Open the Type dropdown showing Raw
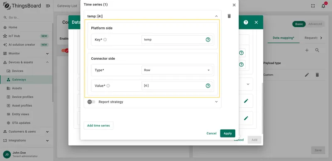The height and width of the screenshot is (161, 332). click(177, 70)
